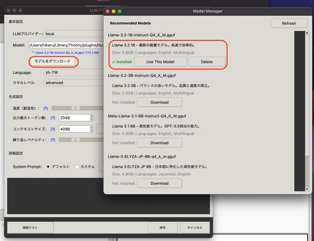This screenshot has width=314, height=241.
Task: Click the コンテキストサイズ field showing 4096
Action: (x=75, y=129)
